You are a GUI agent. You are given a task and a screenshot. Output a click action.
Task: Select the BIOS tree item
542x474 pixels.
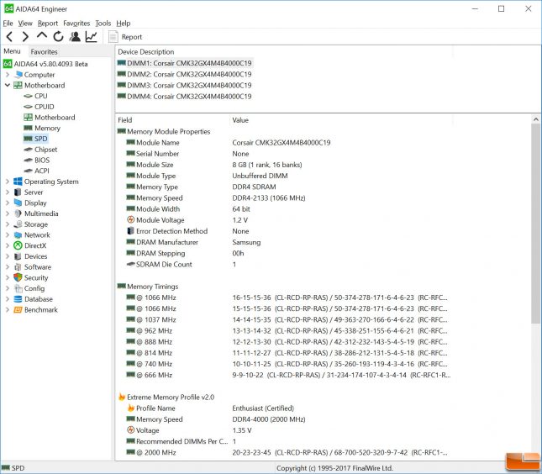click(37, 160)
